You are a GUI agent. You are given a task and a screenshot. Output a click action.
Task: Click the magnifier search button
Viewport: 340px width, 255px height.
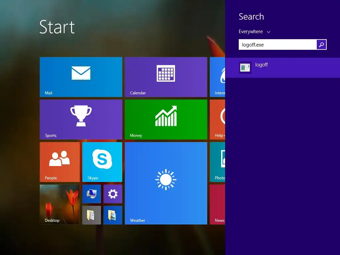(321, 44)
